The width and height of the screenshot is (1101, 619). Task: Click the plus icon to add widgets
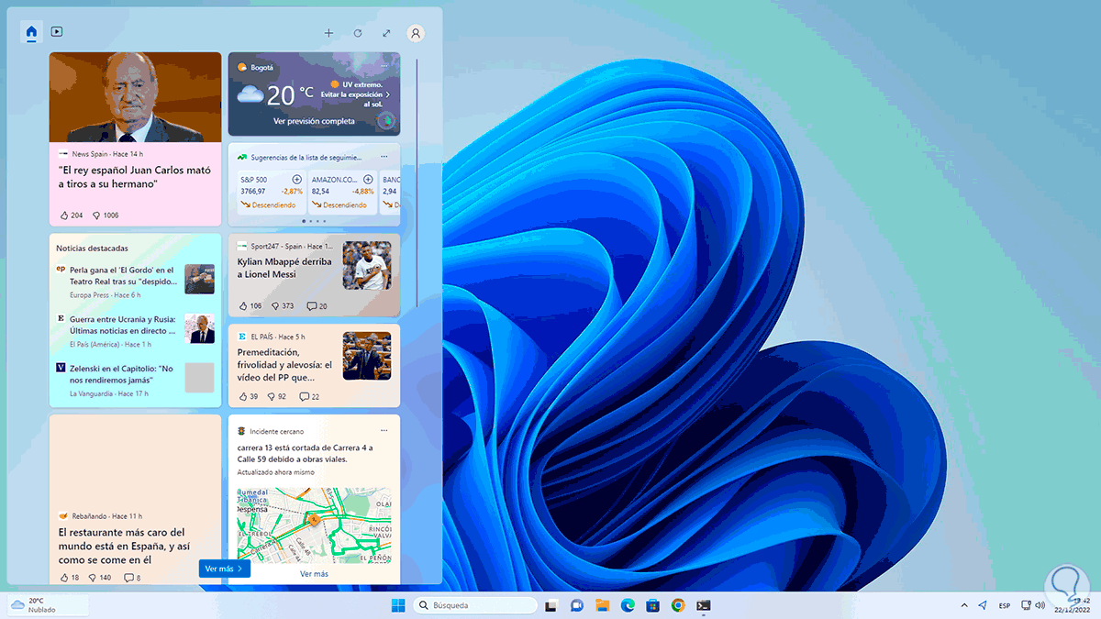(328, 33)
